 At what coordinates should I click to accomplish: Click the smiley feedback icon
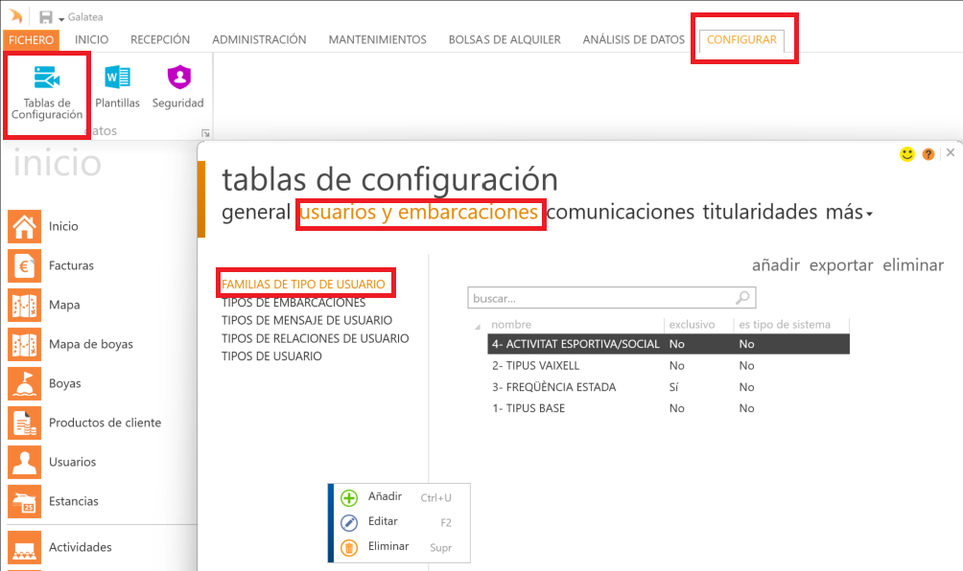[906, 154]
